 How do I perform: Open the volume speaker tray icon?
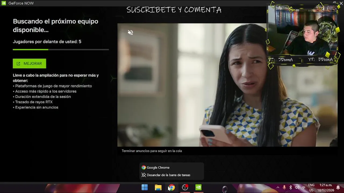click(297, 187)
